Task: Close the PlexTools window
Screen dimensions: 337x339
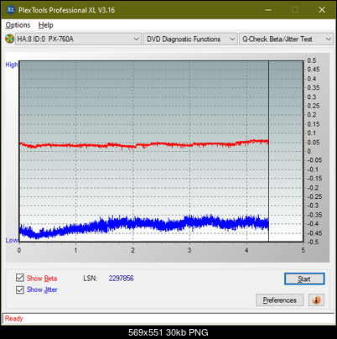Action: pos(322,10)
